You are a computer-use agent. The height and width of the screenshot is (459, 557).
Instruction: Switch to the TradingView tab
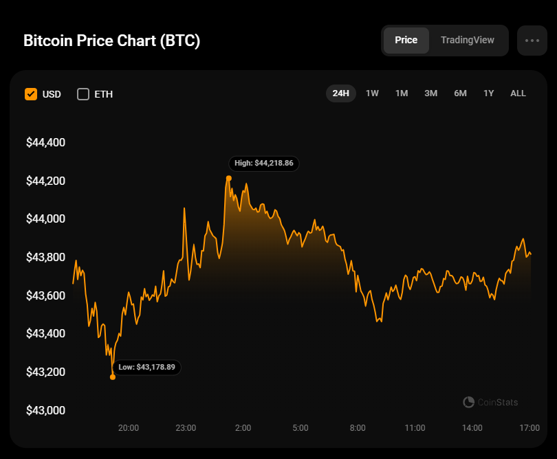(x=467, y=40)
